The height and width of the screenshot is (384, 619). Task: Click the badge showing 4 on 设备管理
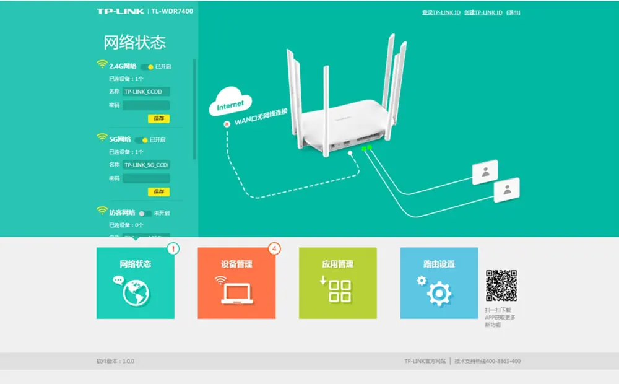274,248
